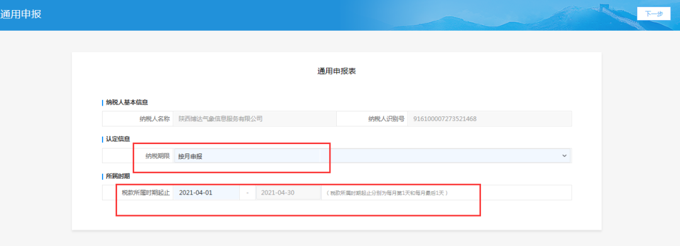
Task: Select the 税款所属时期起止 label
Action: pyautogui.click(x=145, y=193)
